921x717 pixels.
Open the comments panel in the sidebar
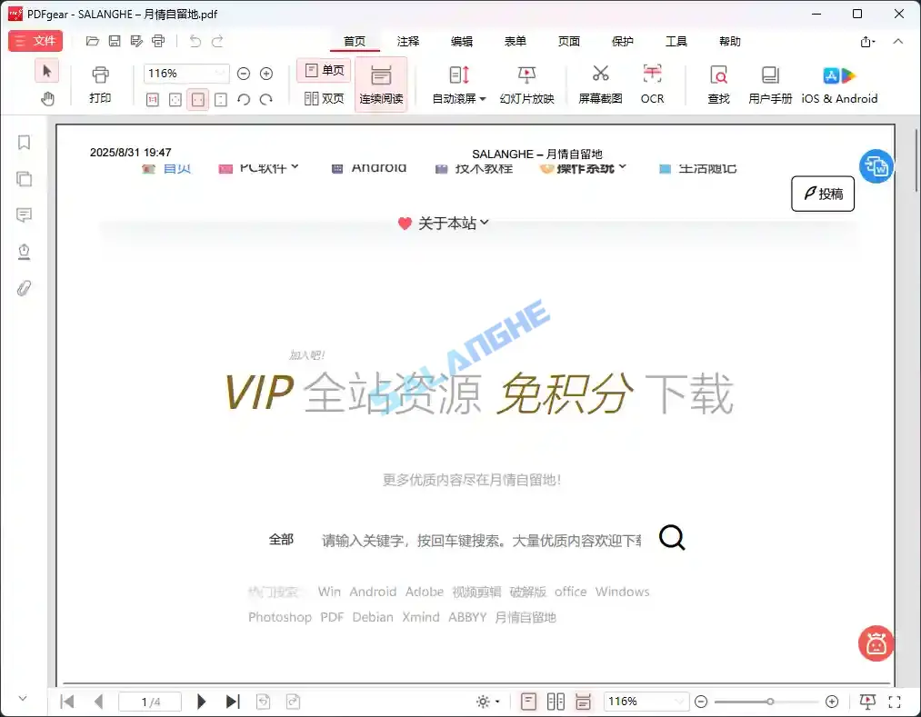click(24, 214)
